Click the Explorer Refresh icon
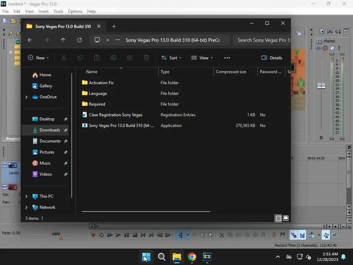Screen dimensions: 353x265 pyautogui.click(x=80, y=40)
